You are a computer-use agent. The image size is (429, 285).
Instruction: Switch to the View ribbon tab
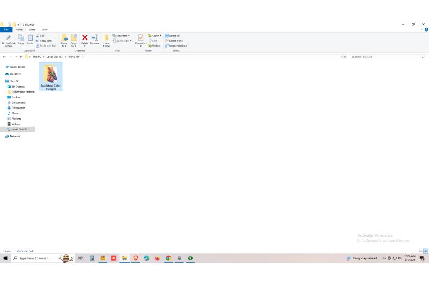coord(45,29)
